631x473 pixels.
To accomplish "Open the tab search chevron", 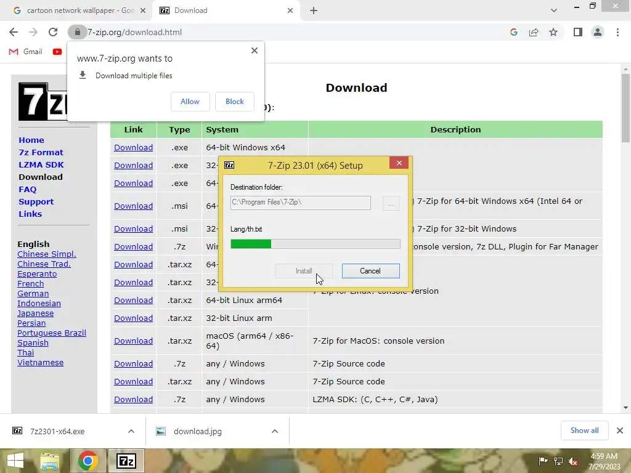I will pyautogui.click(x=554, y=10).
